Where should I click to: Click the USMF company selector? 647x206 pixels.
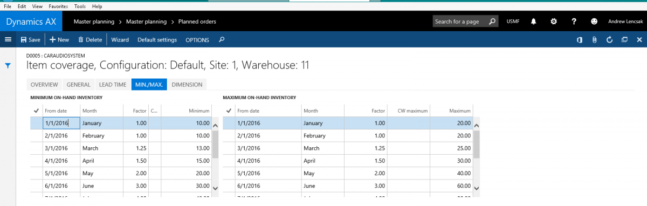click(x=513, y=22)
